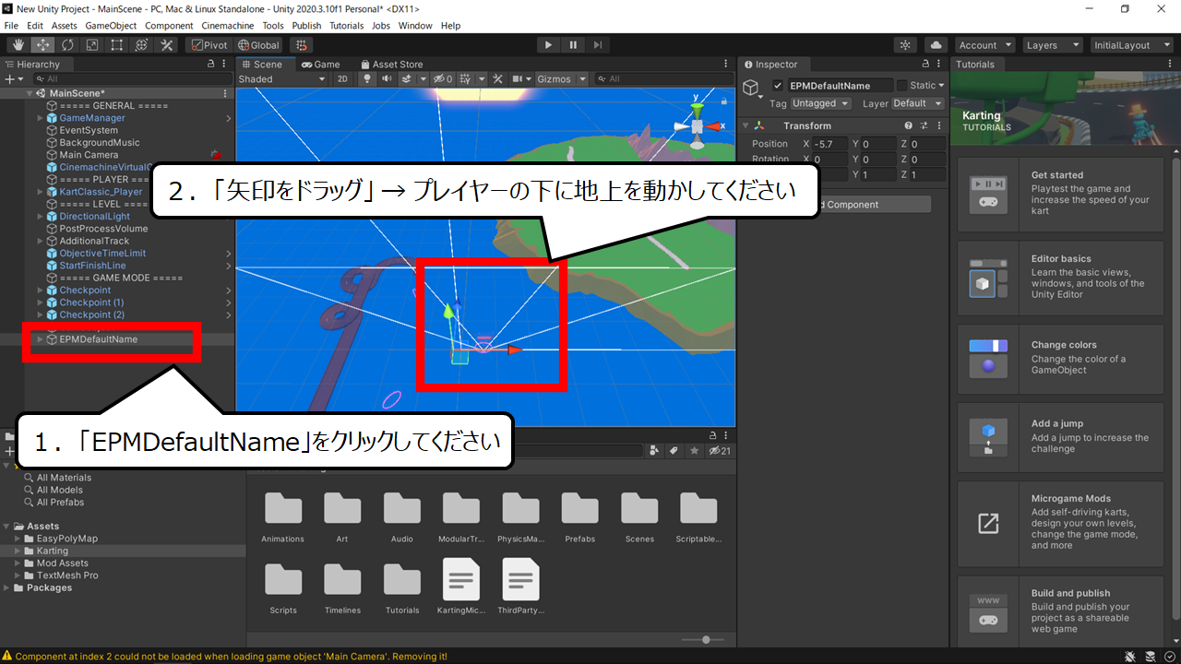Open custom editor tools wrench icon

167,44
